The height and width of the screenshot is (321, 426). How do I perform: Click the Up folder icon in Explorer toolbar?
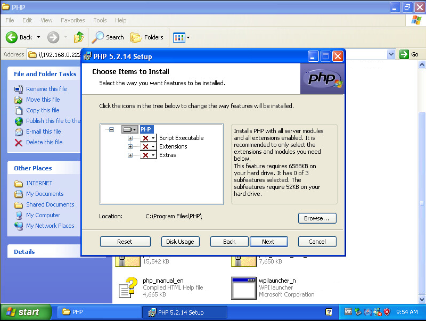point(79,37)
